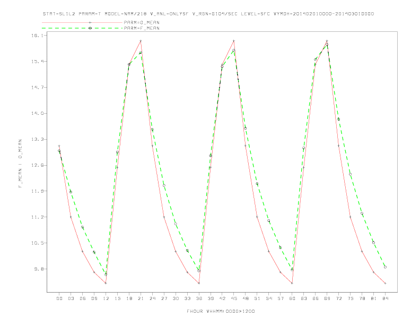Click x-axis forecast hour 03 label
The width and height of the screenshot is (420, 325).
pyautogui.click(x=71, y=298)
